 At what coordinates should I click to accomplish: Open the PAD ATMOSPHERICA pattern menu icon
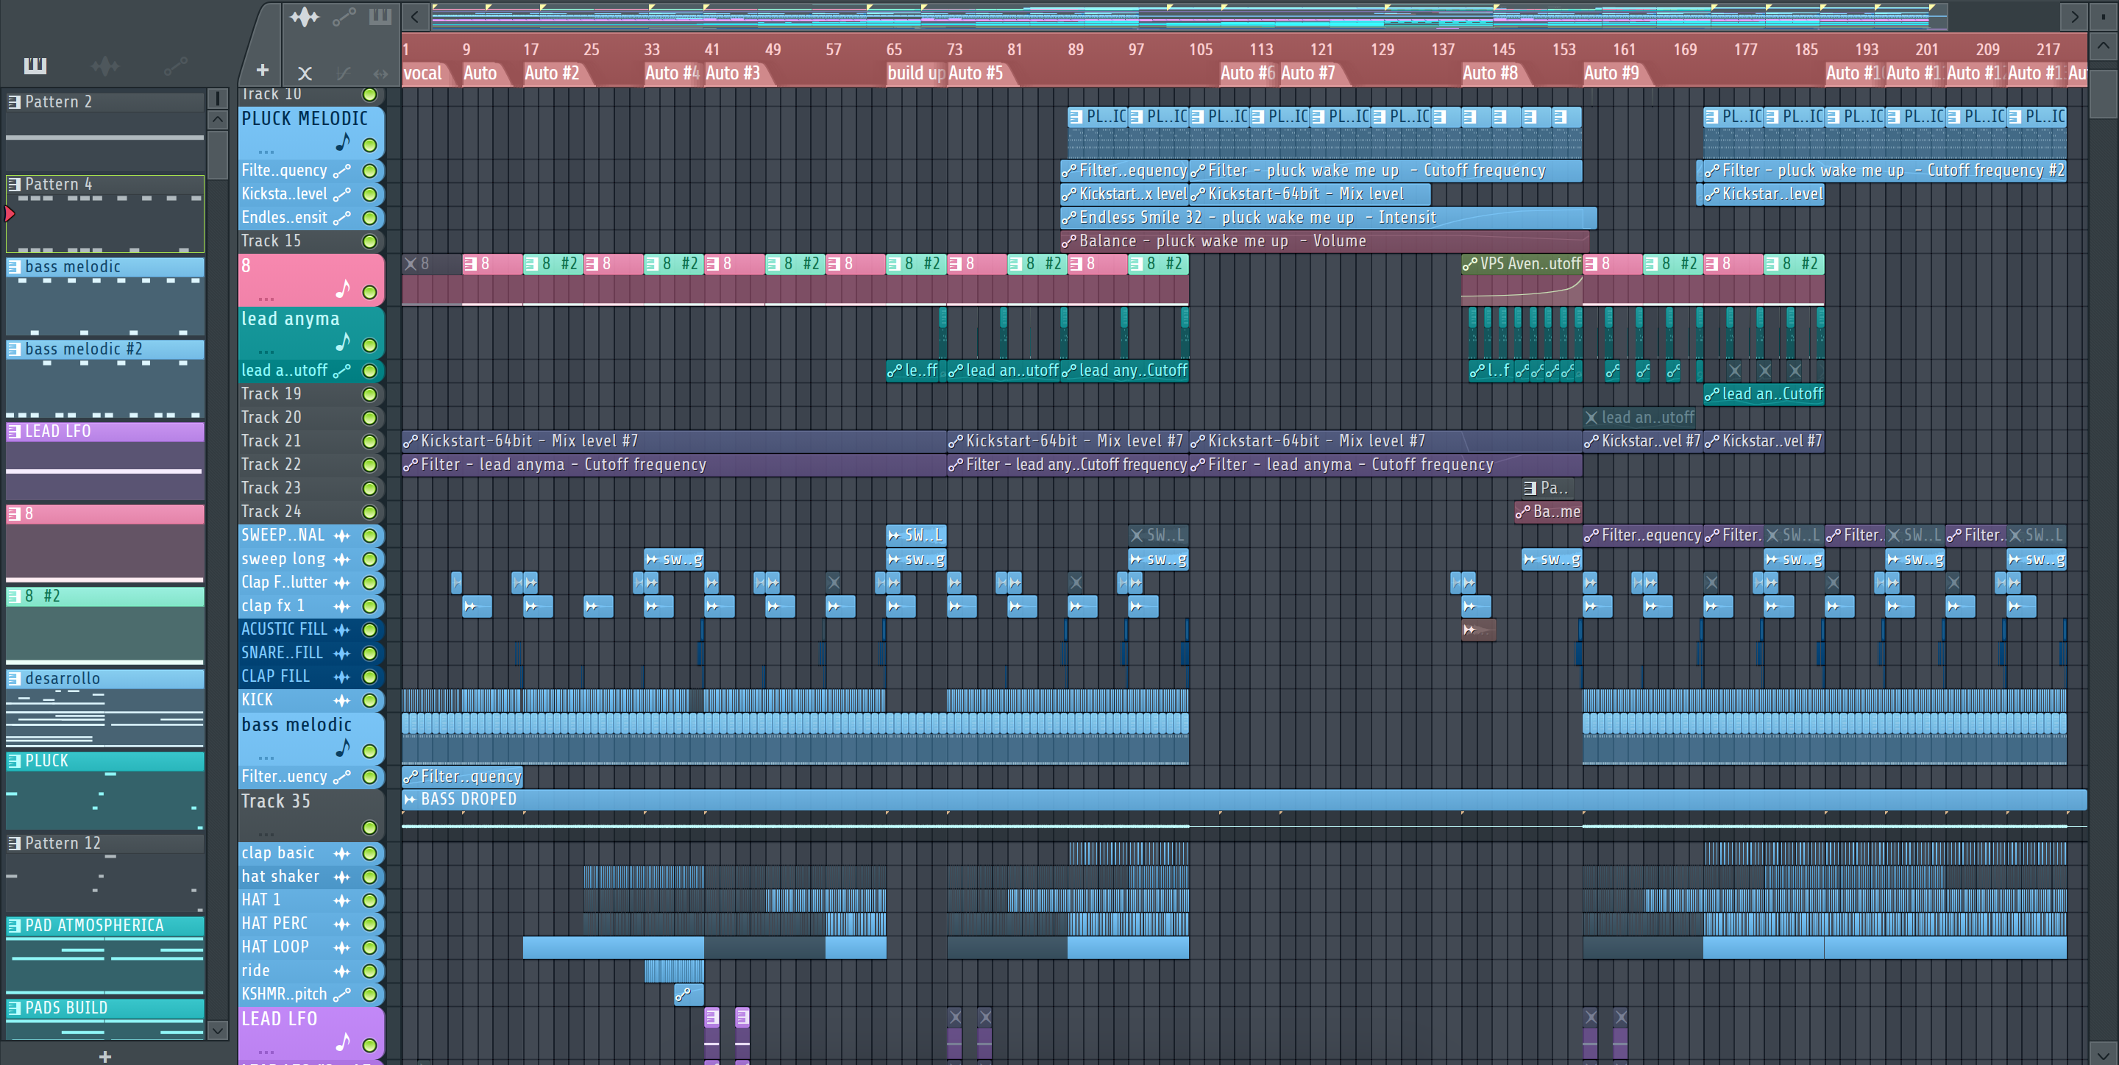15,925
